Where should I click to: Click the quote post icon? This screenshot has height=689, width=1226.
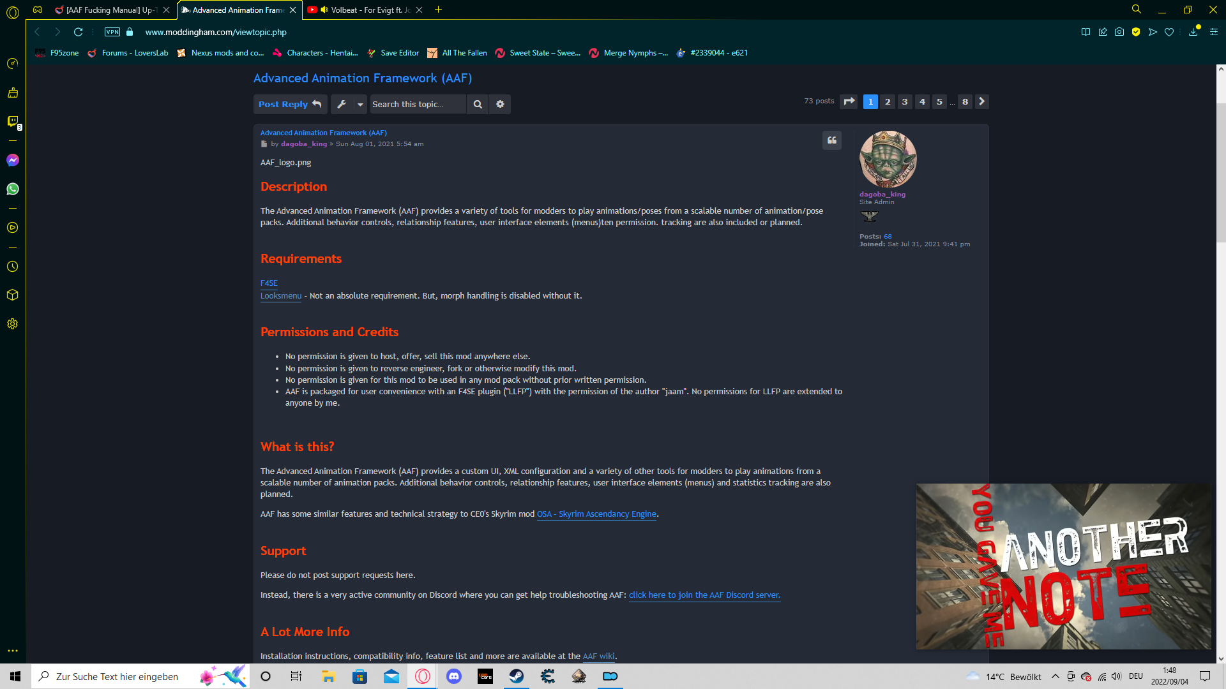[x=832, y=140]
